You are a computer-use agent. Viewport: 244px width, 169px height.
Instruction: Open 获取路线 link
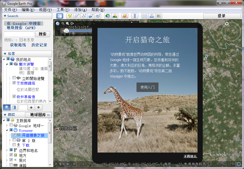pyautogui.click(x=18, y=45)
